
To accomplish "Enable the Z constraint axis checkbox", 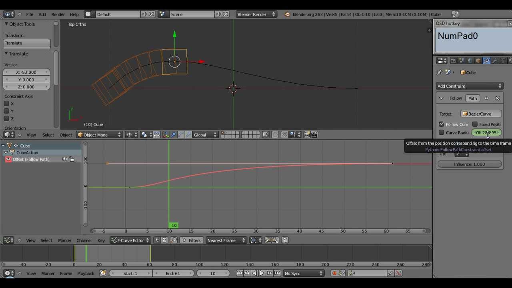I will (x=6, y=118).
